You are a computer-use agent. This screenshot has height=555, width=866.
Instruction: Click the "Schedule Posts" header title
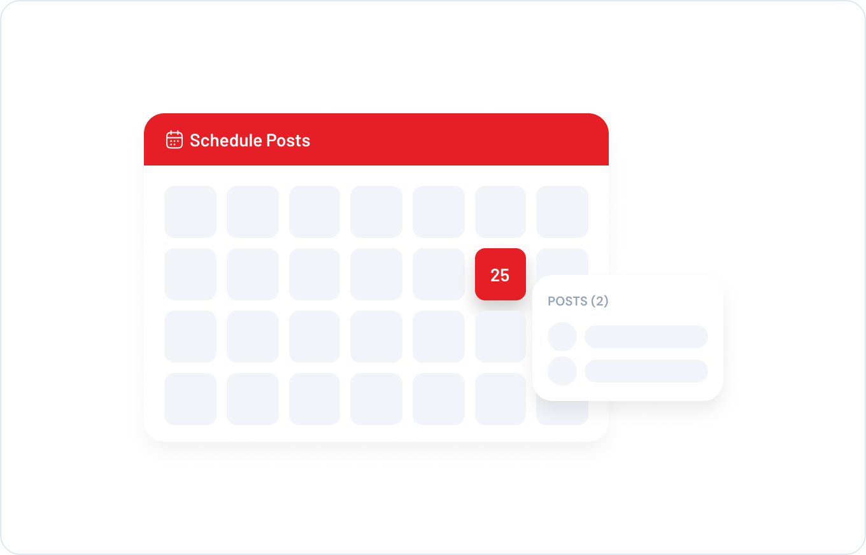tap(250, 141)
